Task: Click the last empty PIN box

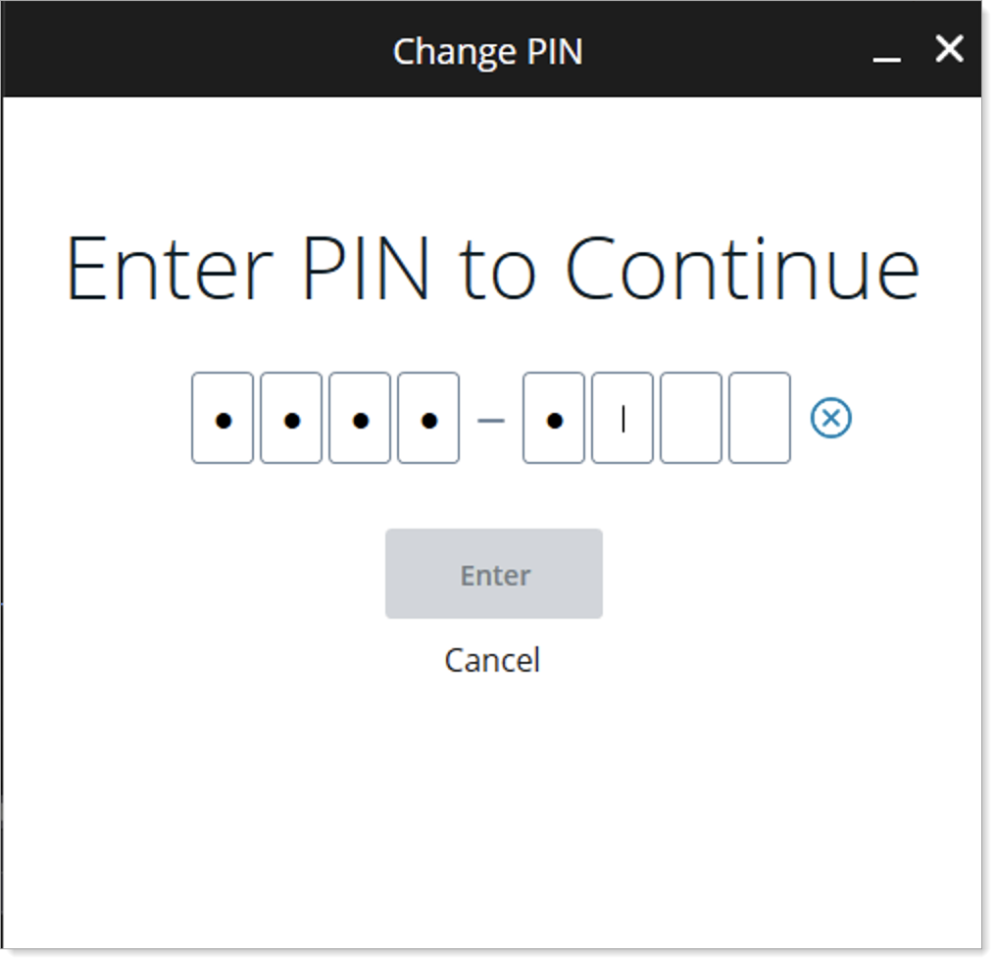Action: 758,419
